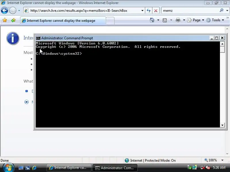This screenshot has width=230, height=172.
Task: Maximize the Command Prompt window
Action: pyautogui.click(x=217, y=38)
